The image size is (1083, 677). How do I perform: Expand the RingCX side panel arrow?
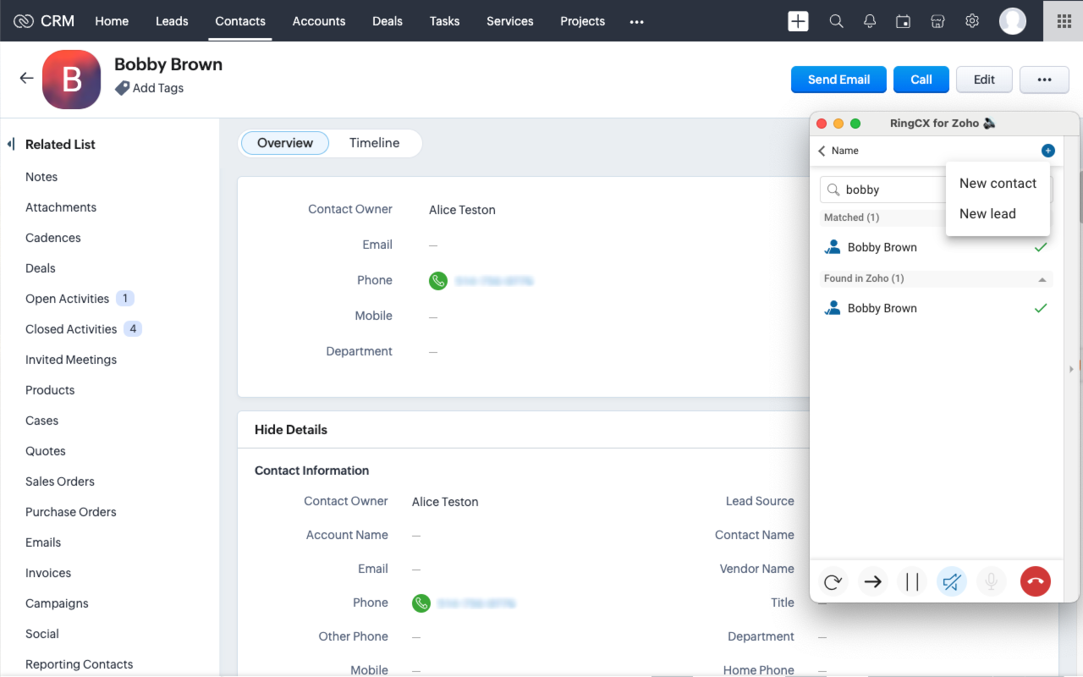[1071, 369]
